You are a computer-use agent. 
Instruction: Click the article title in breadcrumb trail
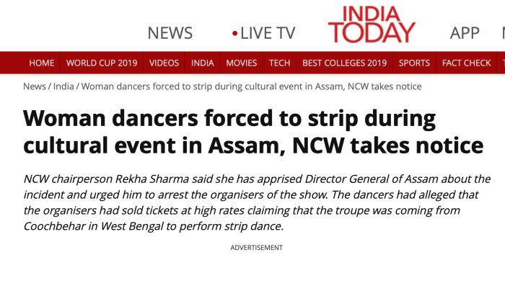251,86
